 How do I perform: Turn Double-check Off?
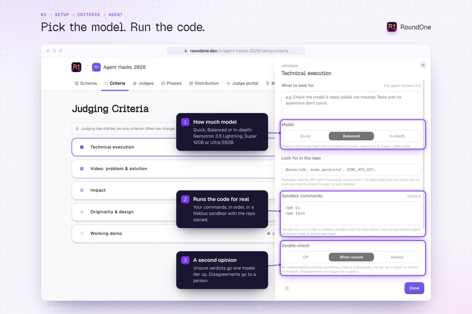click(x=305, y=257)
